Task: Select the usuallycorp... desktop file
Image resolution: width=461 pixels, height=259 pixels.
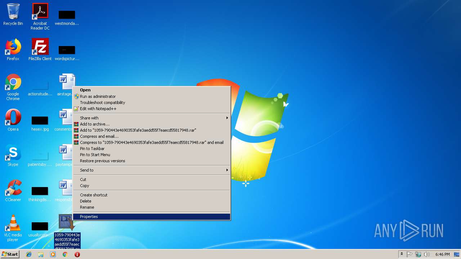Action: pyautogui.click(x=40, y=229)
